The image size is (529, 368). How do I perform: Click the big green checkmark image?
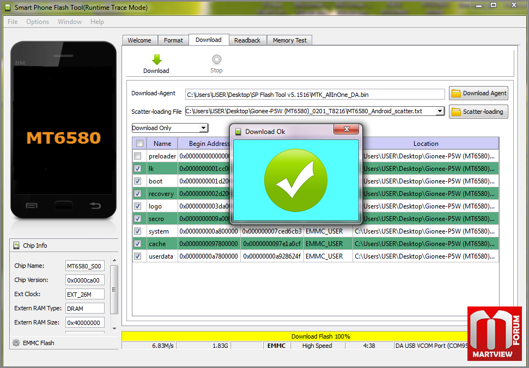(x=296, y=180)
